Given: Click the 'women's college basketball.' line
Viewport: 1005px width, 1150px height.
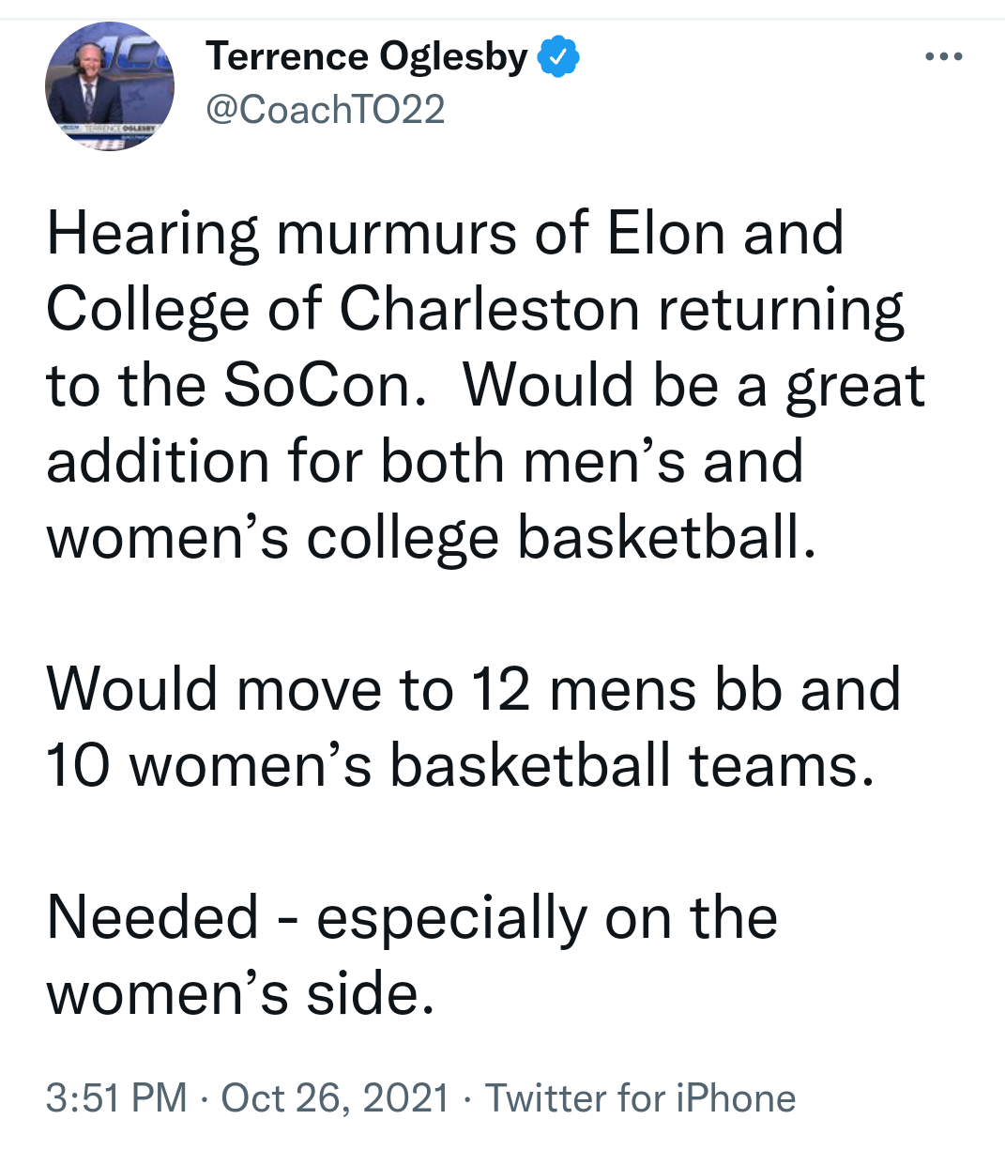Looking at the screenshot, I should (x=432, y=539).
